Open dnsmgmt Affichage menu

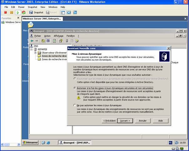click(59, 36)
